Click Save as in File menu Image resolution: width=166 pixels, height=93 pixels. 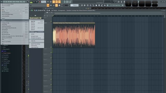click(15, 11)
